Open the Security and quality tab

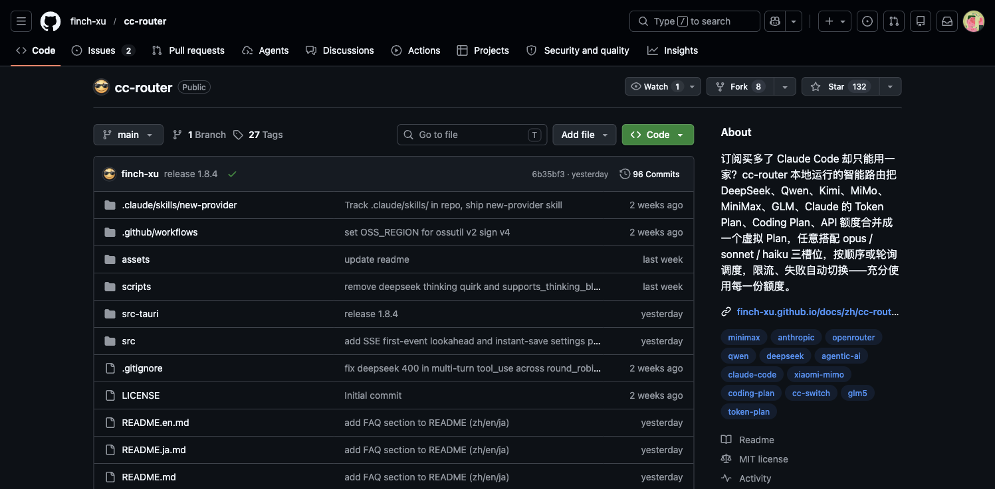(578, 50)
